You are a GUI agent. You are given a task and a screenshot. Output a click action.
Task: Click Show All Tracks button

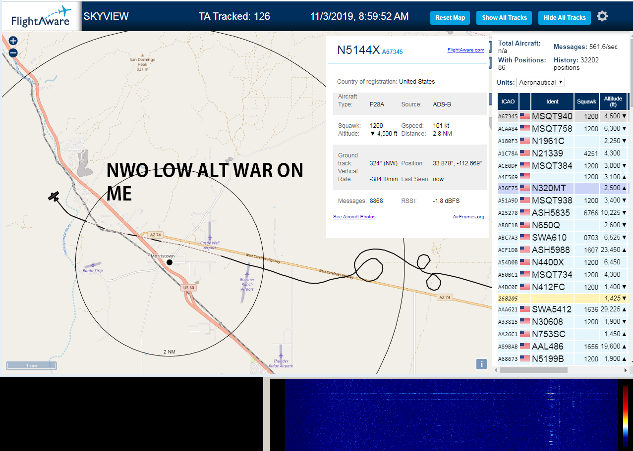pyautogui.click(x=504, y=18)
